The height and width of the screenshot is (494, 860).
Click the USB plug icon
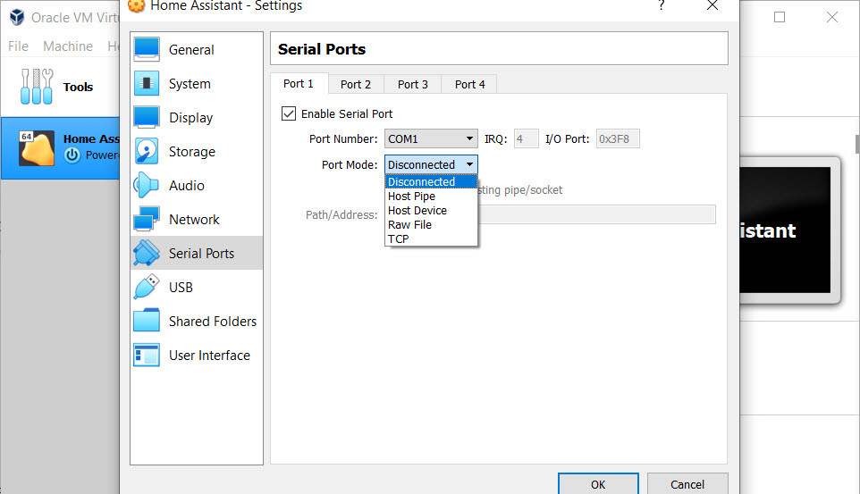click(x=147, y=288)
